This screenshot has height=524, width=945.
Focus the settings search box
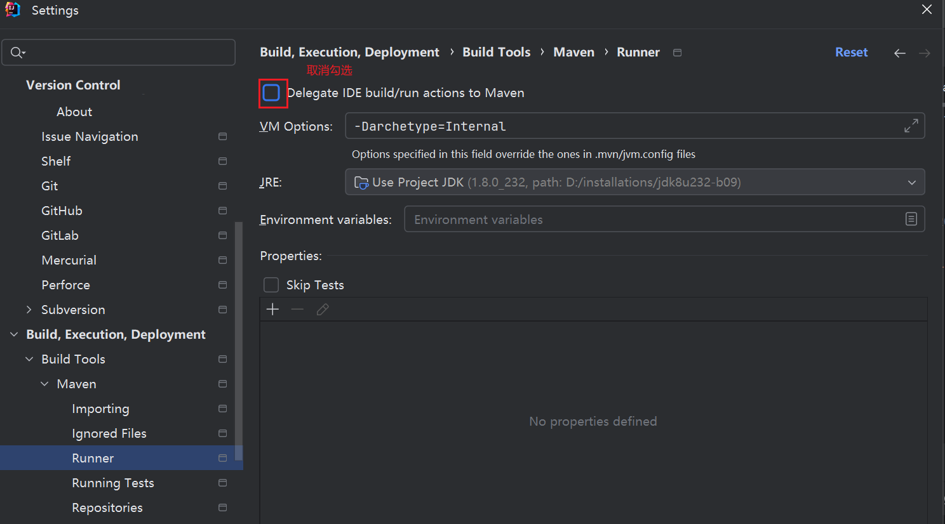[x=119, y=53]
